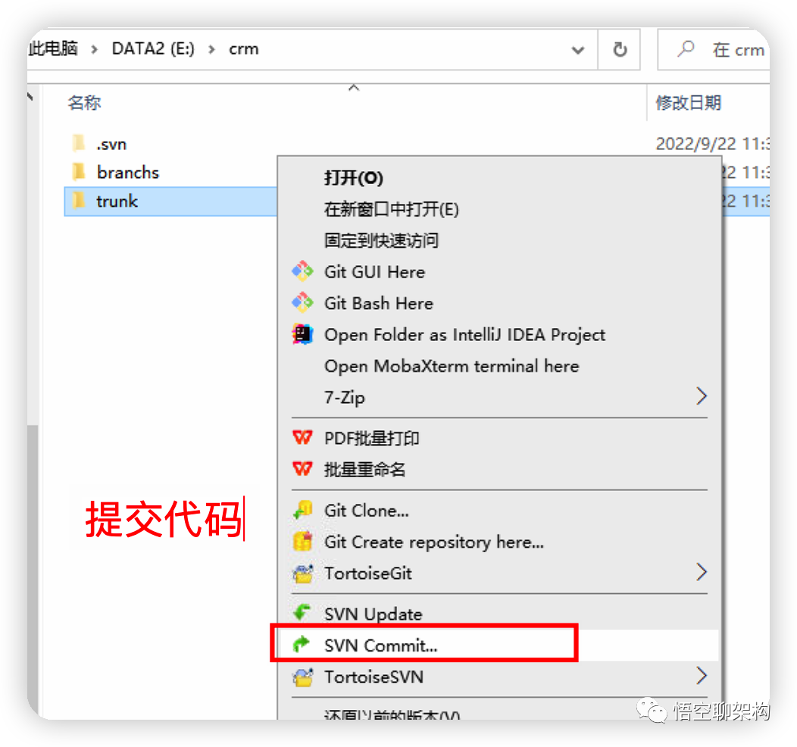Expand the 7-Zip submenu arrow
This screenshot has height=747, width=797.
[x=702, y=396]
